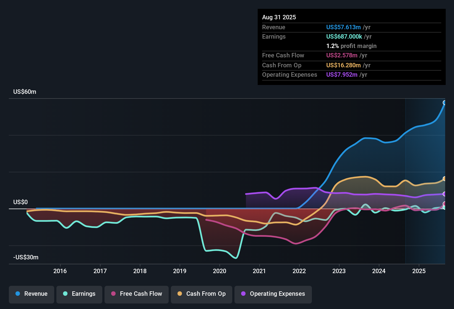Click the purple Operating Expenses legend dot
The width and height of the screenshot is (454, 309).
pos(243,294)
